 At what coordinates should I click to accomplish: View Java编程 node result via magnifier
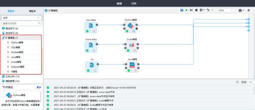click(135, 70)
